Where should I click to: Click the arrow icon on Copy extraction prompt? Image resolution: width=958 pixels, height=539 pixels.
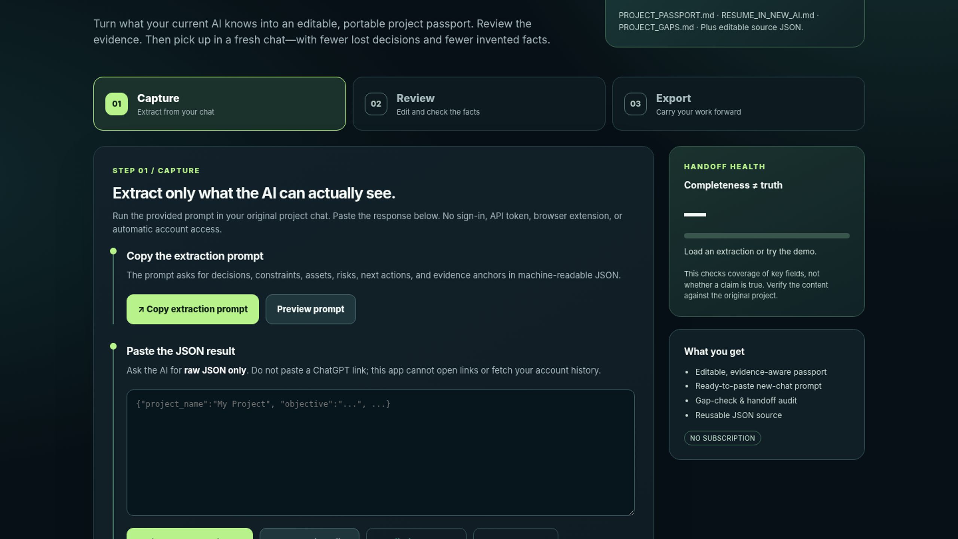(x=141, y=310)
